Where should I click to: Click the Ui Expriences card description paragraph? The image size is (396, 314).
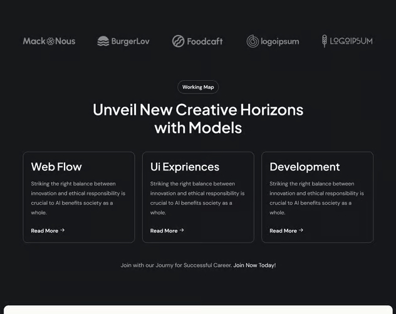click(197, 198)
